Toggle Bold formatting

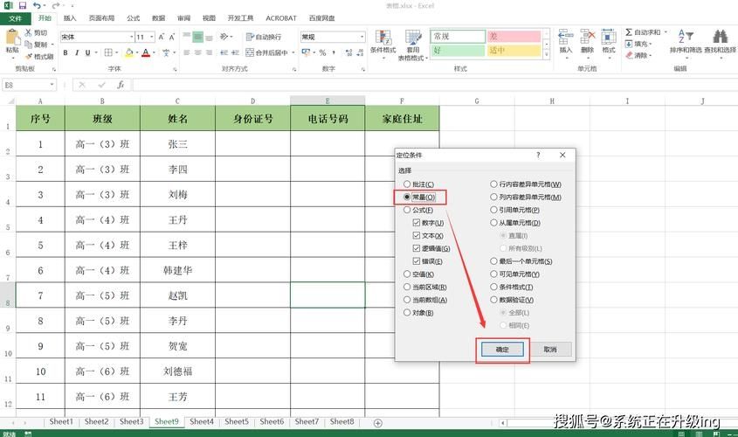point(66,52)
